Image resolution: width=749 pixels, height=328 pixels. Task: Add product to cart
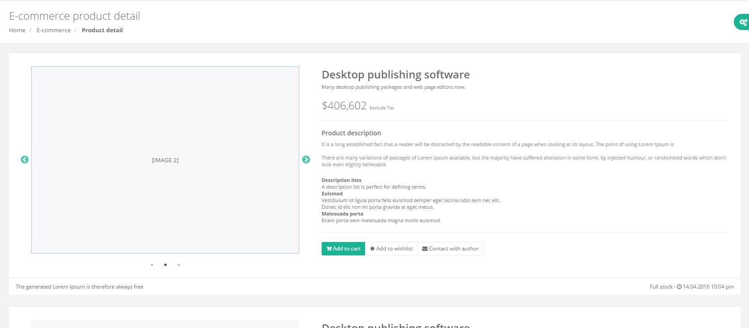(x=343, y=249)
